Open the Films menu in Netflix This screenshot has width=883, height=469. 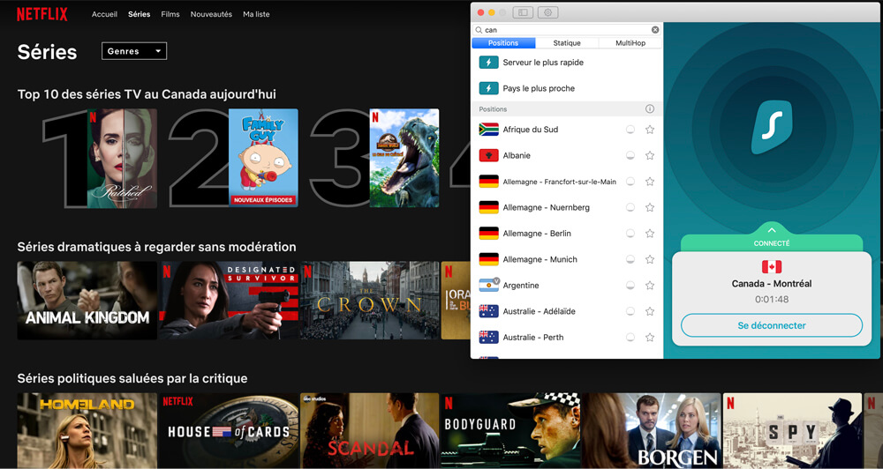tap(170, 14)
